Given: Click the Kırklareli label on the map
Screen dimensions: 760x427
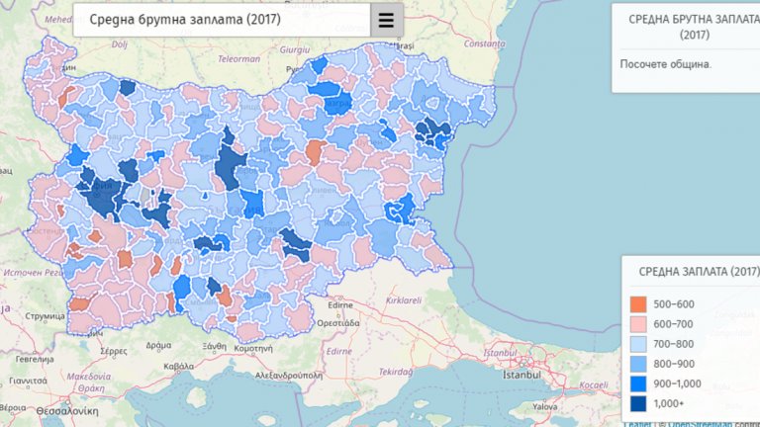Looking at the screenshot, I should (x=403, y=298).
